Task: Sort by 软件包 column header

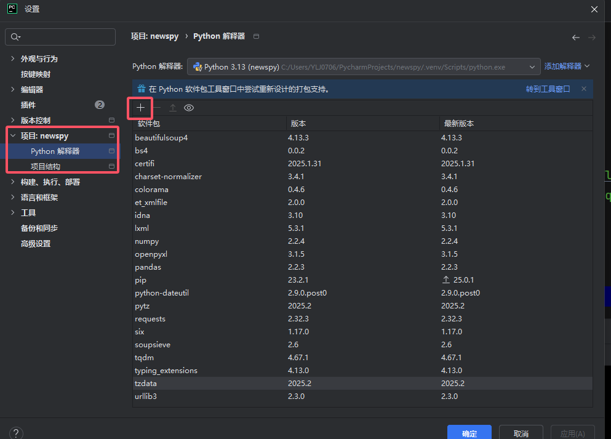Action: [x=209, y=124]
